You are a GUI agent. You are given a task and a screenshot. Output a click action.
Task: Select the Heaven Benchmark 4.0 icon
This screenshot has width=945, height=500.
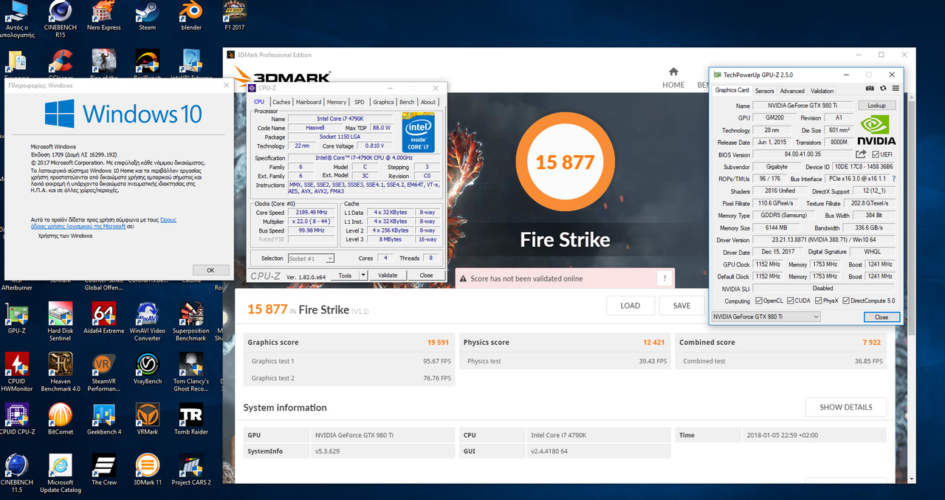(x=60, y=372)
